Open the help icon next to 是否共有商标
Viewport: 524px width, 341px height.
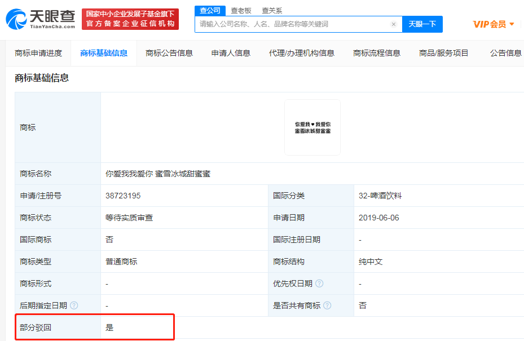(x=328, y=305)
